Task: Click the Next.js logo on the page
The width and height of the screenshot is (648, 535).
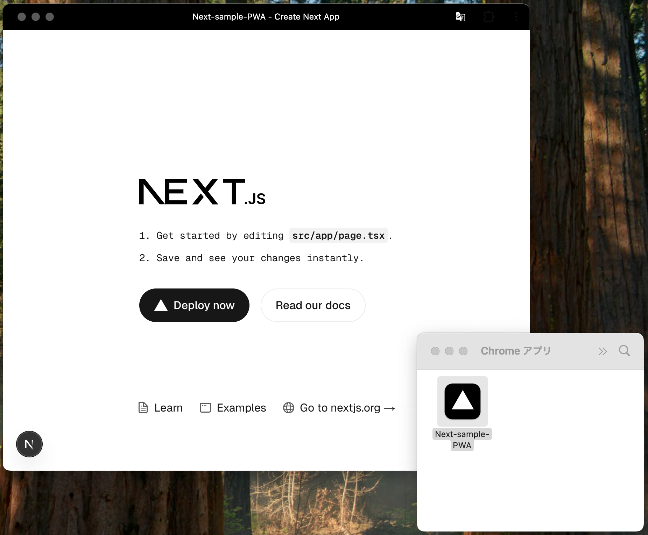Action: [202, 192]
